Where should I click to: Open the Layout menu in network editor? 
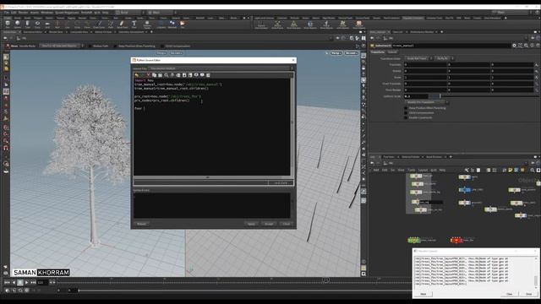point(423,170)
